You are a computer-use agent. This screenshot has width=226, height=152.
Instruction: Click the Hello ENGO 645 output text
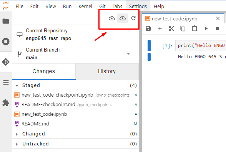pyautogui.click(x=202, y=57)
